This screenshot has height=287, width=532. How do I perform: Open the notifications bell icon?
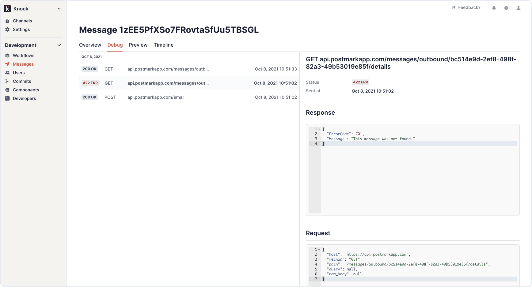[x=494, y=8]
